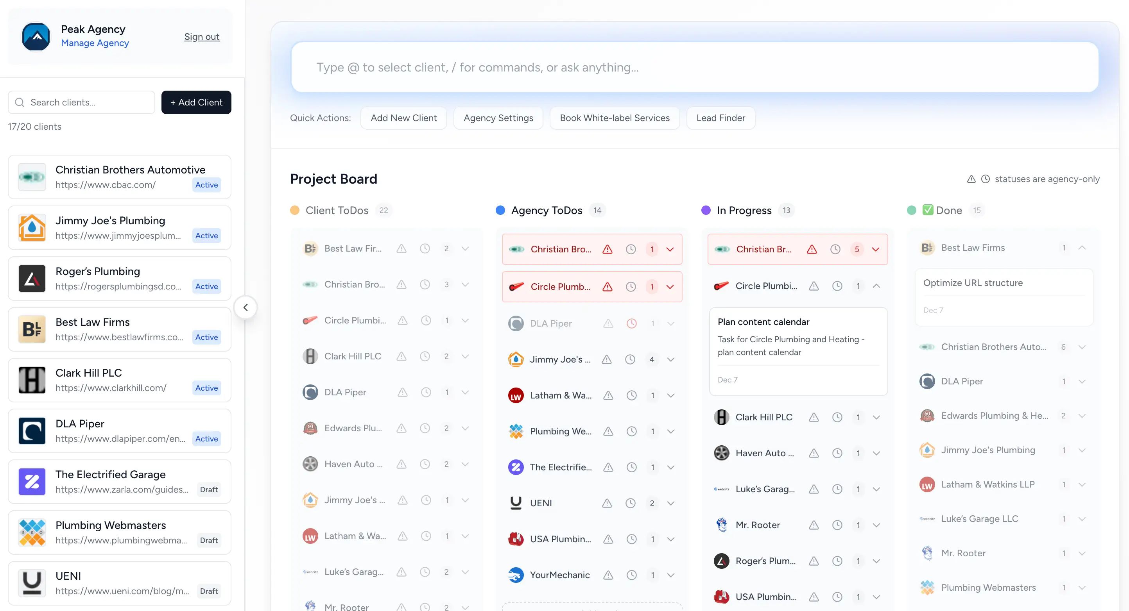The height and width of the screenshot is (611, 1129).
Task: Click the red clock icon on DLA Piper Agency ToDos row
Action: tap(632, 324)
